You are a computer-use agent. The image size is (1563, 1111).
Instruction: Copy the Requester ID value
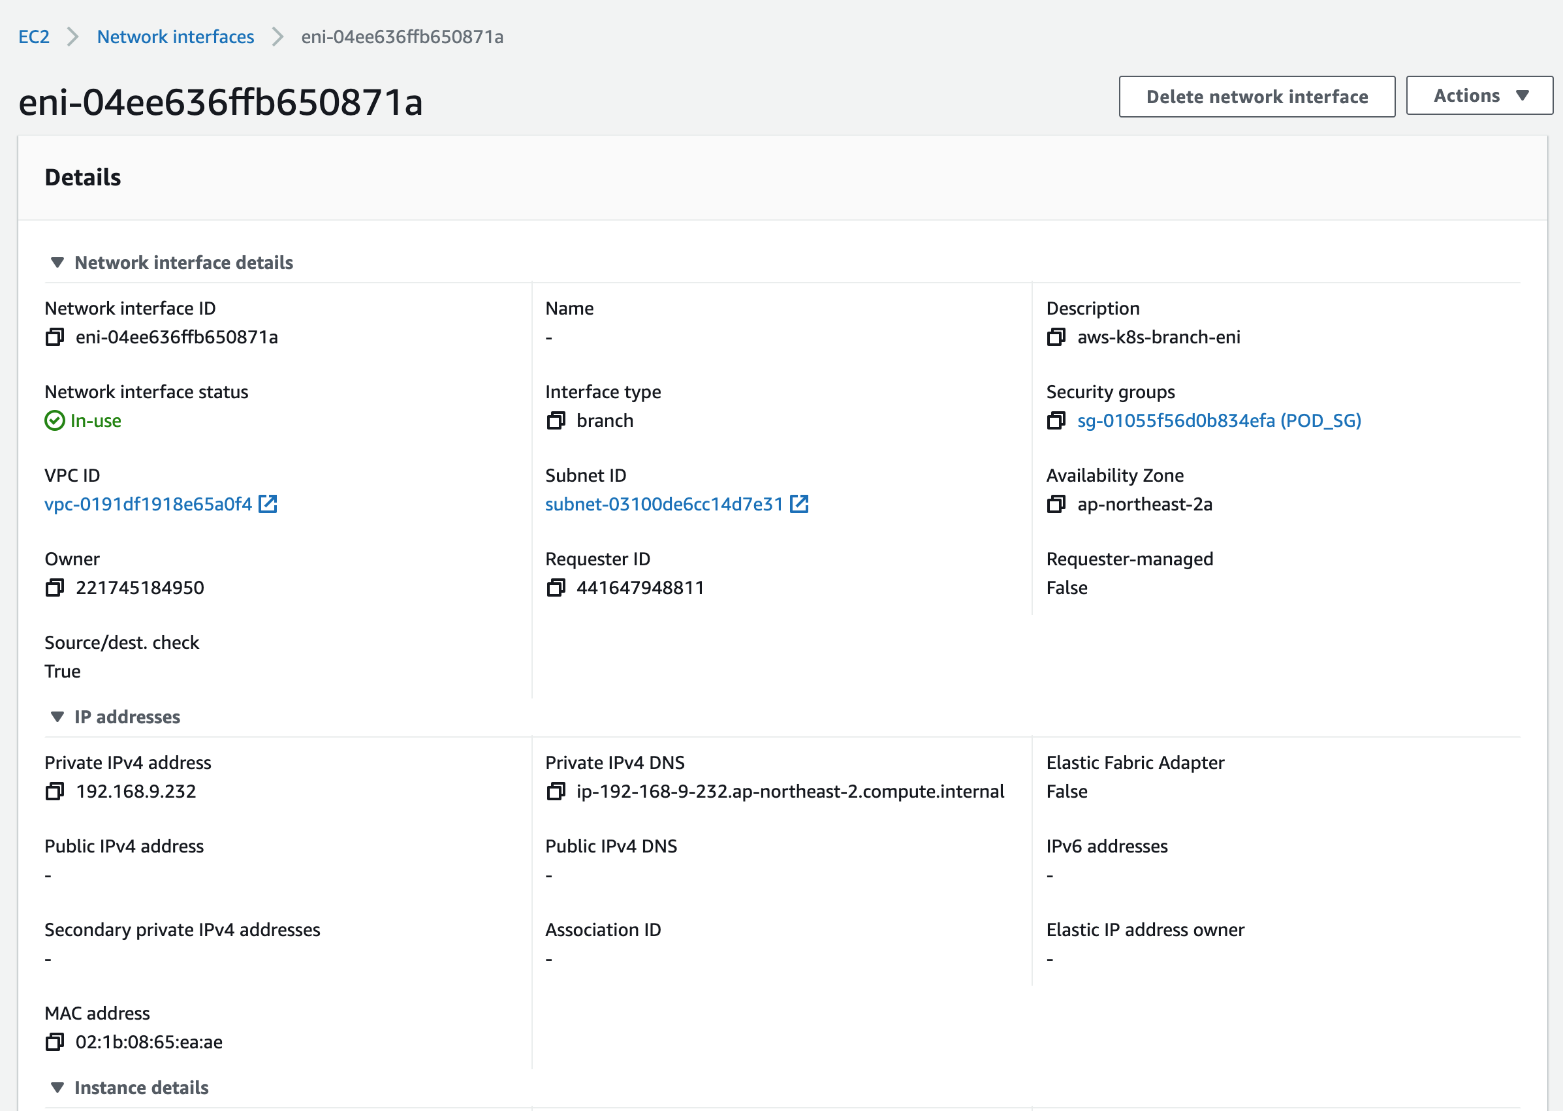(x=556, y=587)
